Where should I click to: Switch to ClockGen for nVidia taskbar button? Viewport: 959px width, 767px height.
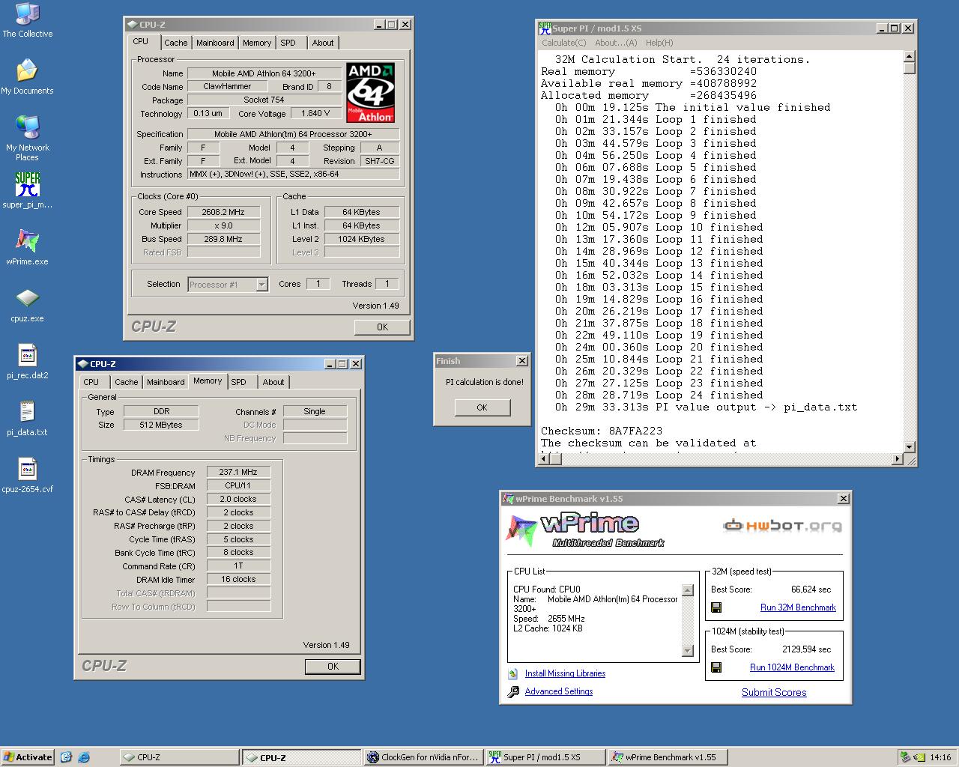[423, 757]
